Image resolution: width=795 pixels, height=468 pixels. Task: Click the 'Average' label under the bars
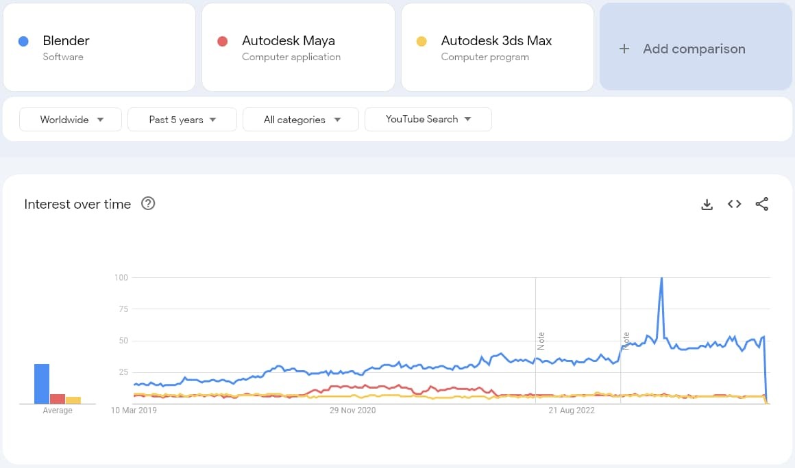click(58, 411)
